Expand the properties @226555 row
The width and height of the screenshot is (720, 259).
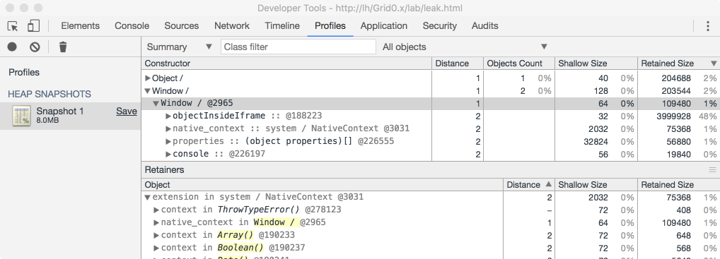click(x=168, y=141)
